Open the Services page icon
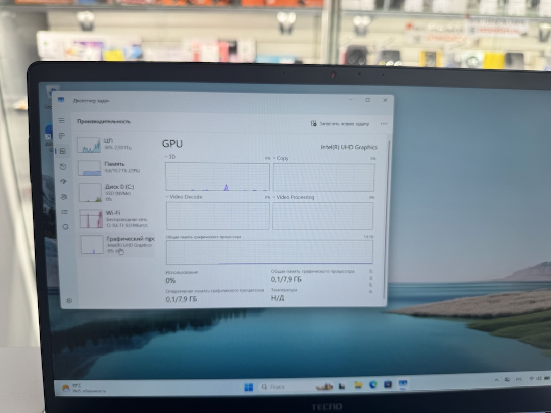 pos(66,227)
